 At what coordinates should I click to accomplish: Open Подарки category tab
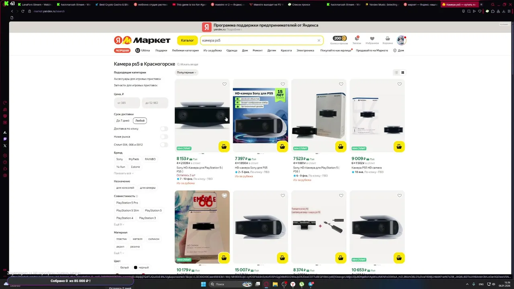[x=161, y=51]
